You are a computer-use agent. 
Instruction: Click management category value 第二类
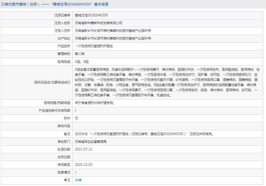[x=80, y=54]
